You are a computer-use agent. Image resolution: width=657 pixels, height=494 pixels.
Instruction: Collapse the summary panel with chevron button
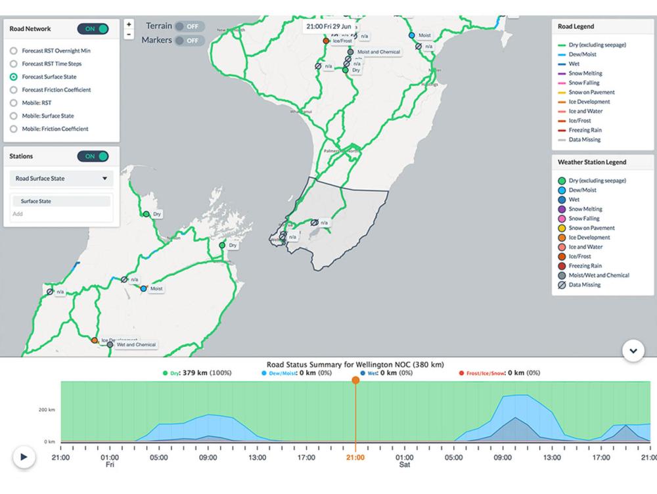click(x=633, y=351)
